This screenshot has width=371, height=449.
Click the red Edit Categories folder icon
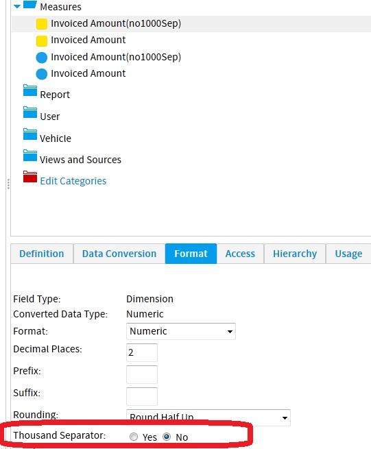click(30, 177)
